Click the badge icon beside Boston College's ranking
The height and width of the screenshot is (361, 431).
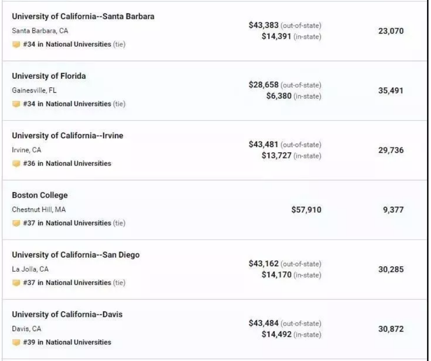[x=16, y=223]
